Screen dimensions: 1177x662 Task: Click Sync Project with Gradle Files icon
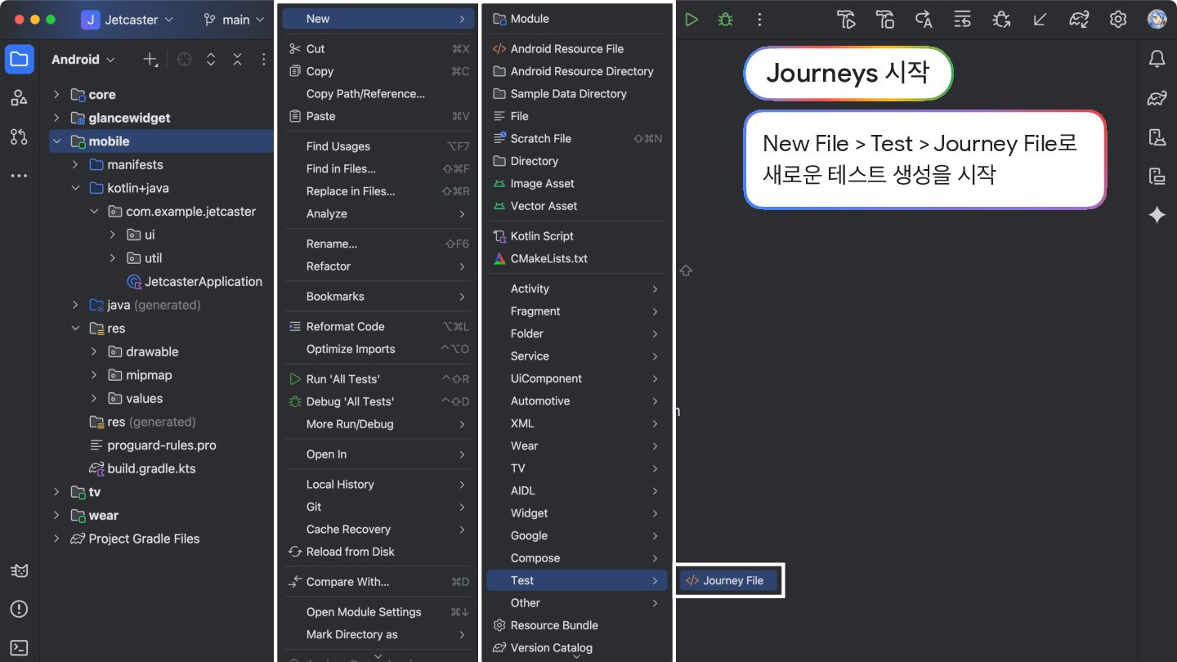coord(1079,20)
